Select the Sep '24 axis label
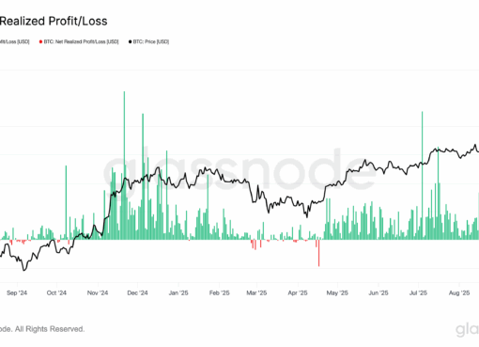479x347 pixels. pyautogui.click(x=17, y=292)
